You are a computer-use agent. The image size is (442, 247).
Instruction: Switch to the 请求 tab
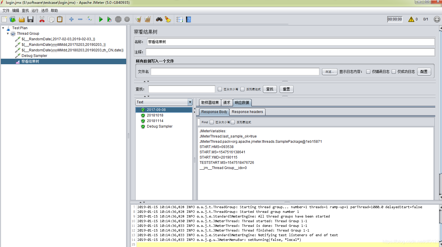tap(227, 102)
